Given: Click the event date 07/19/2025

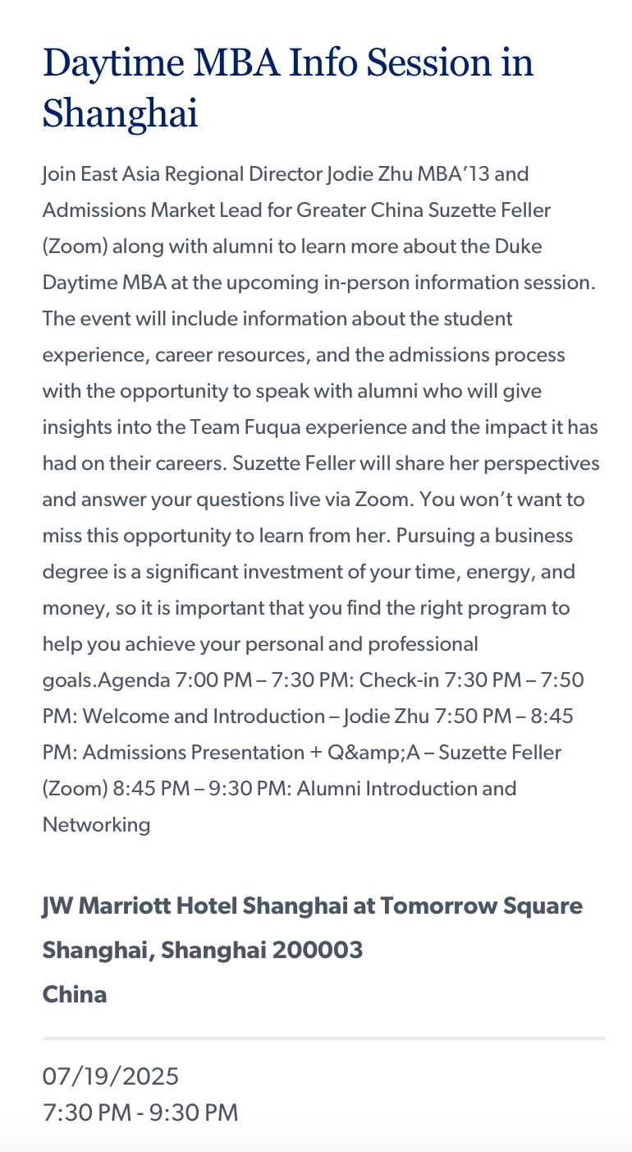Looking at the screenshot, I should click(x=111, y=1076).
